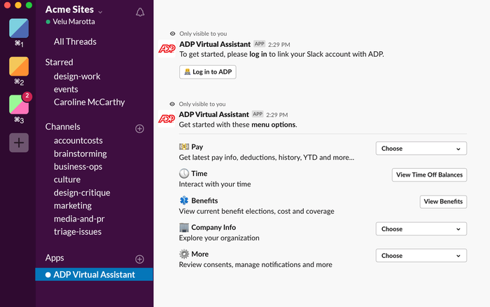Open the culture channel

tap(67, 179)
